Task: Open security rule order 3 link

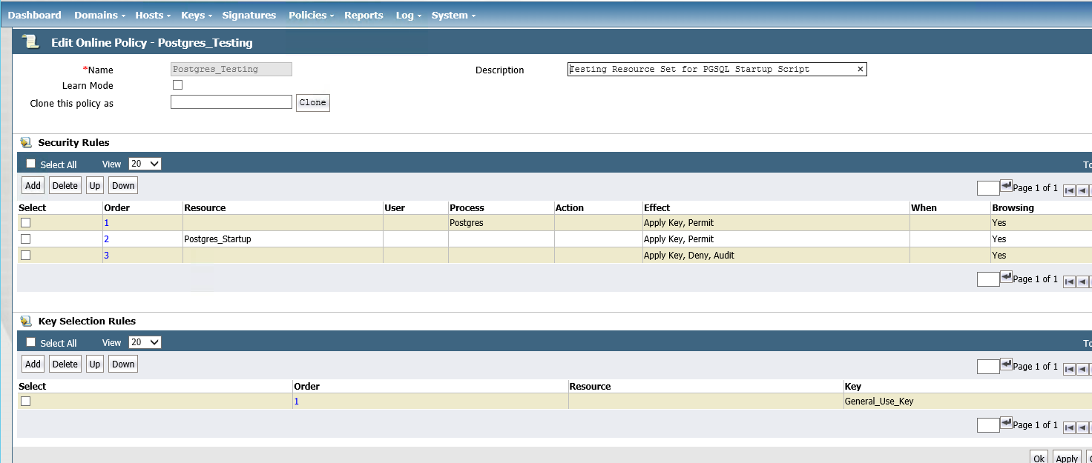Action: point(106,256)
